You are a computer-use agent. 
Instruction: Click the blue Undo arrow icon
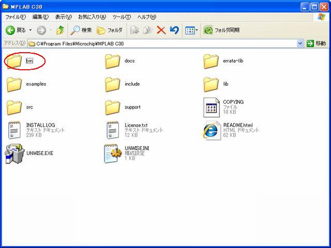coord(174,30)
